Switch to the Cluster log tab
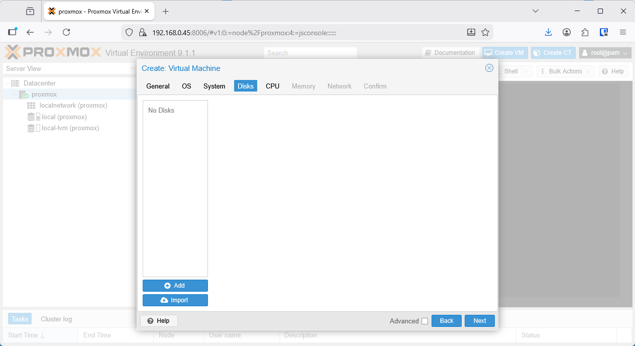The height and width of the screenshot is (346, 635). coord(56,319)
